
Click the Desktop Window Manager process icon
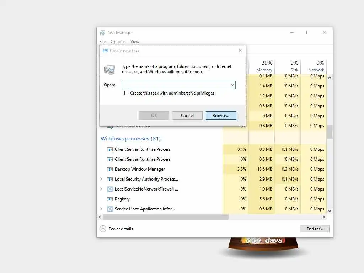[109, 169]
